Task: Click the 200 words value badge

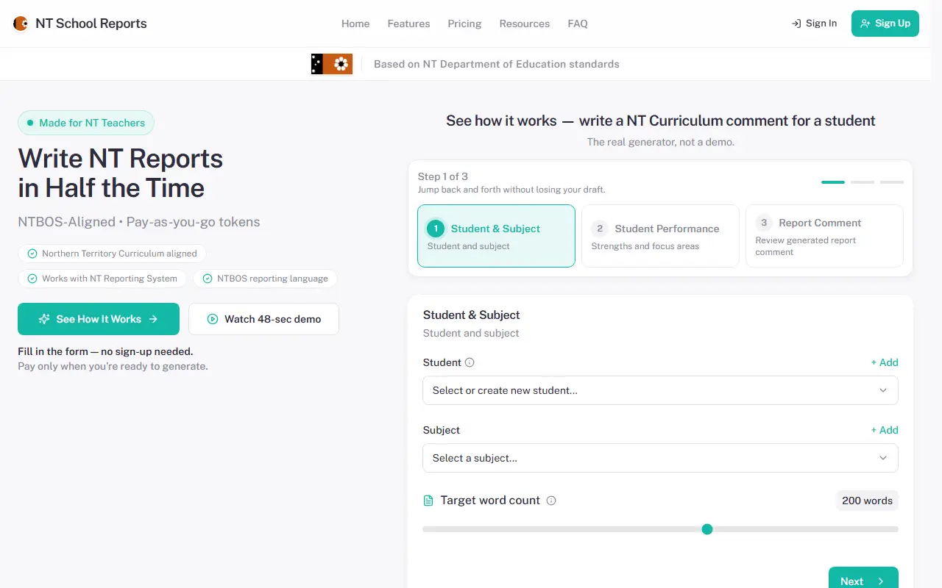Action: [867, 501]
